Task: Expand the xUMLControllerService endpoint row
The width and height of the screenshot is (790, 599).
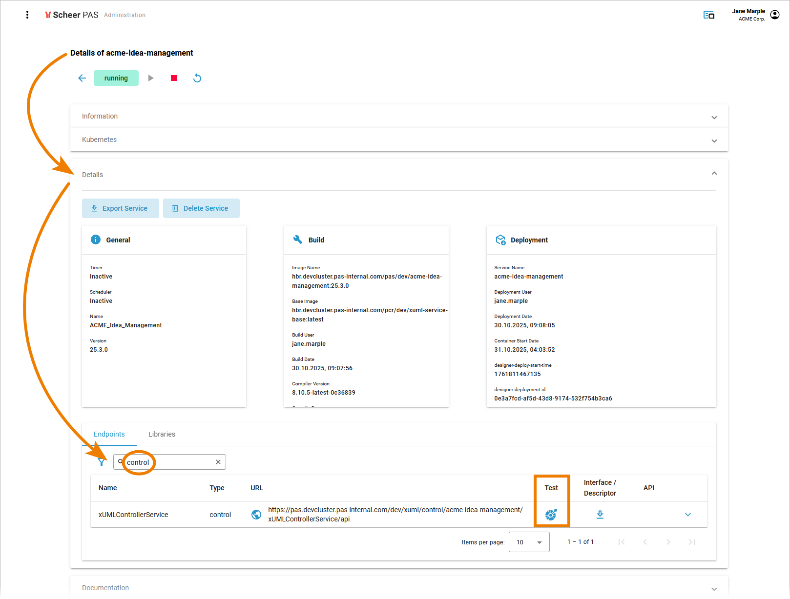Action: click(688, 515)
